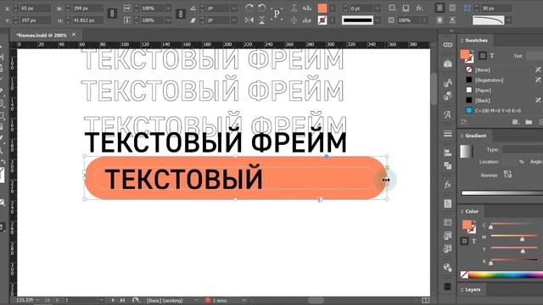Open the Gradient panel tab
The height and width of the screenshot is (305, 543).
(475, 136)
